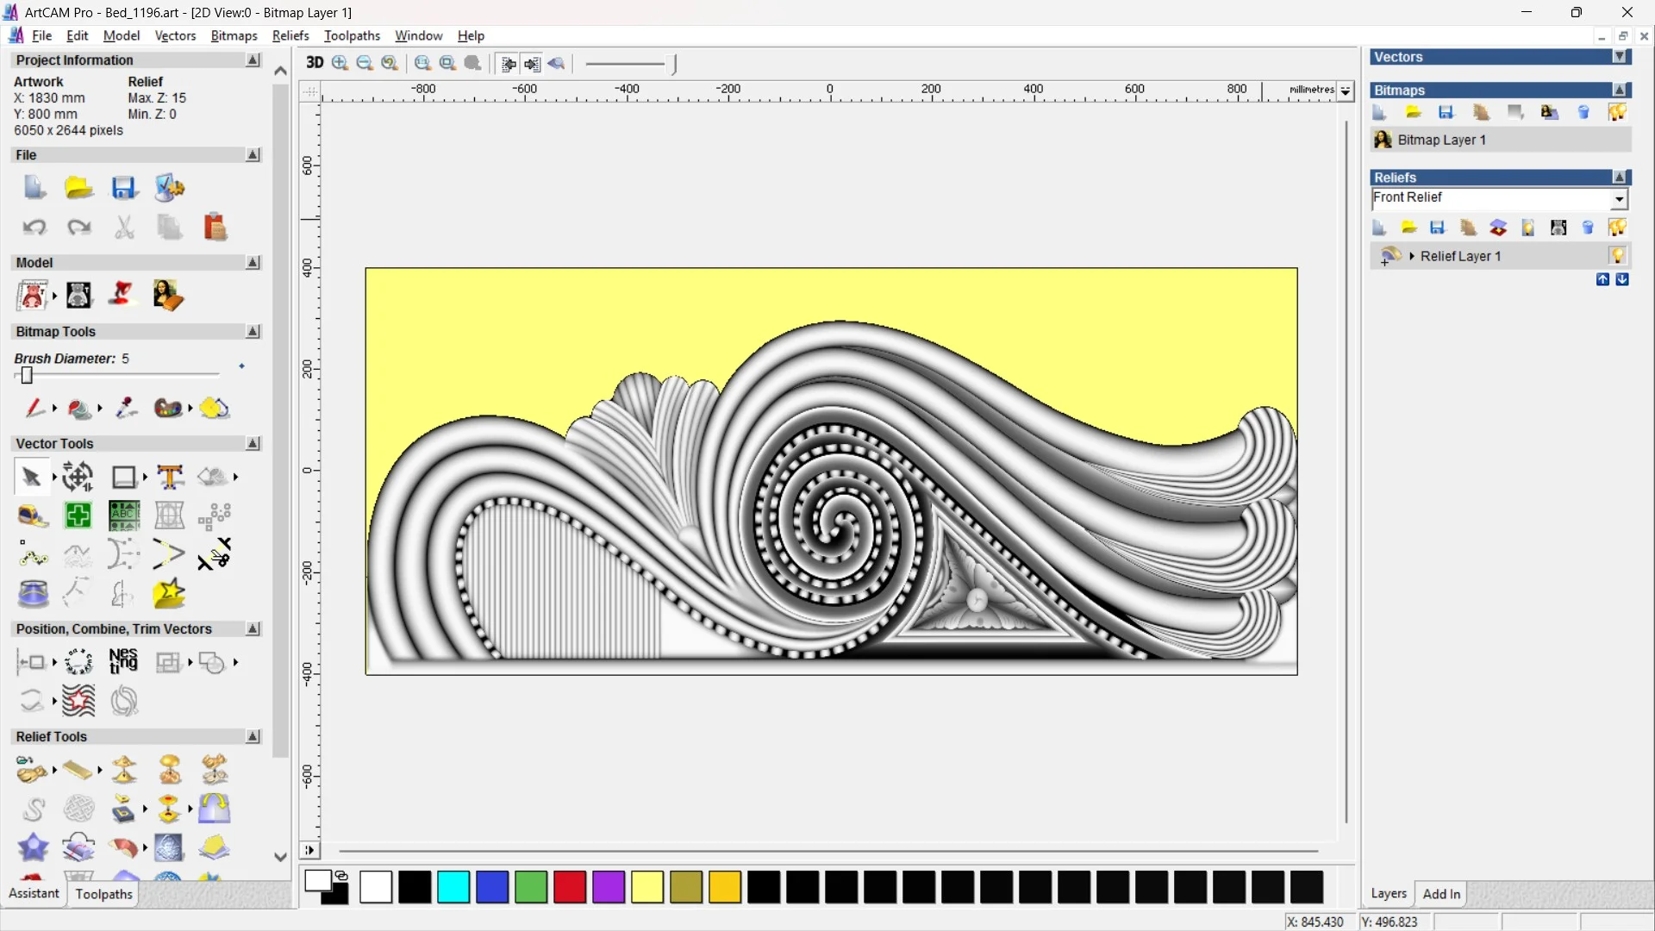This screenshot has height=931, width=1655.
Task: Toggle Relief Layer 1 visibility lightbulb
Action: point(1617,256)
